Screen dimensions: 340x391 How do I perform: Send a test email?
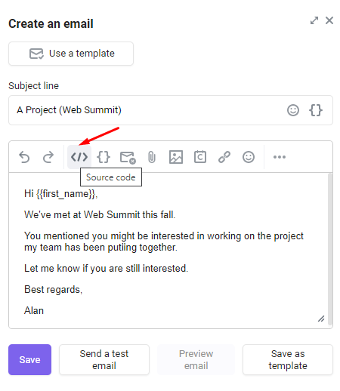[x=104, y=359]
